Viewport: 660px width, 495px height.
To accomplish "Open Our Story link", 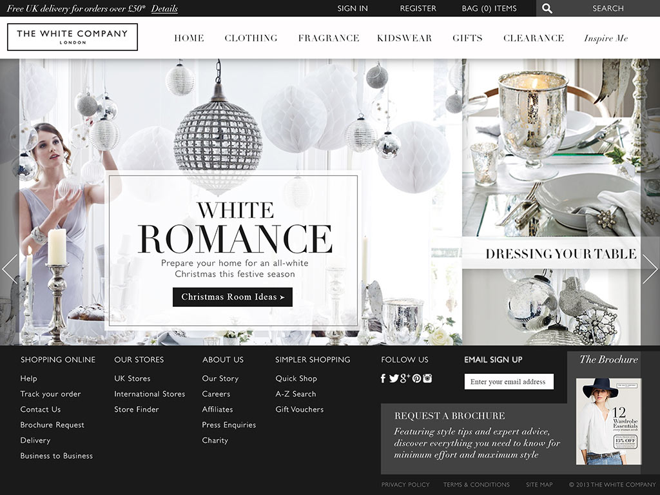I will [x=220, y=378].
